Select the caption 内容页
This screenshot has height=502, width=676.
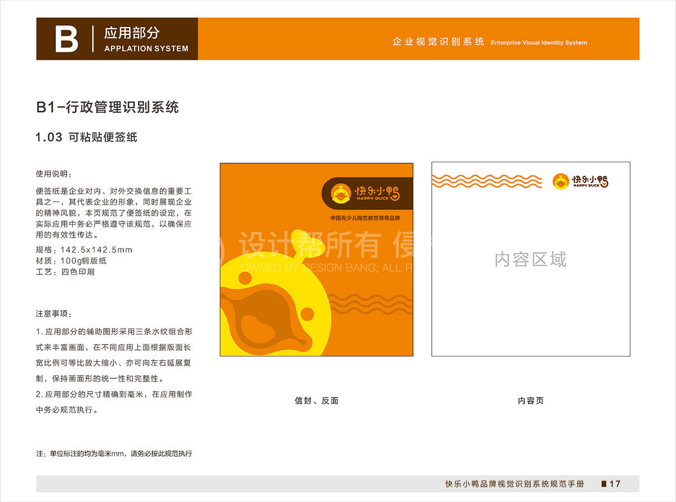point(531,401)
